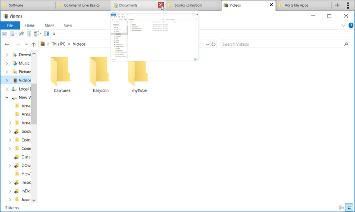Toggle the preview pane icon in Quick Access Toolbar
Screen dimensions: 355x212
[x=46, y=34]
